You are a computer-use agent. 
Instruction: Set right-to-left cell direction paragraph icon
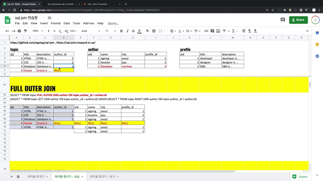coord(255,31)
